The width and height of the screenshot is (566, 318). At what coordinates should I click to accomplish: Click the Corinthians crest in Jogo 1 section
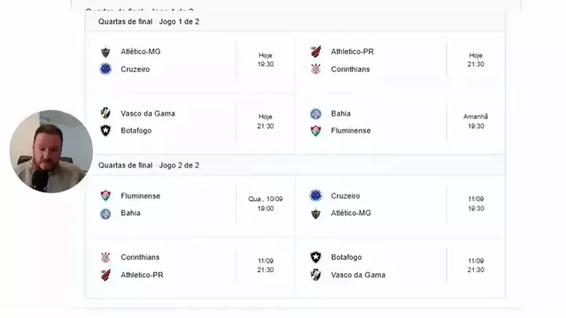point(316,69)
